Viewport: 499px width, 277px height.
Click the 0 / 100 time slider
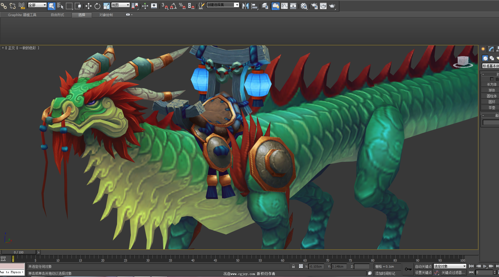pos(19,252)
